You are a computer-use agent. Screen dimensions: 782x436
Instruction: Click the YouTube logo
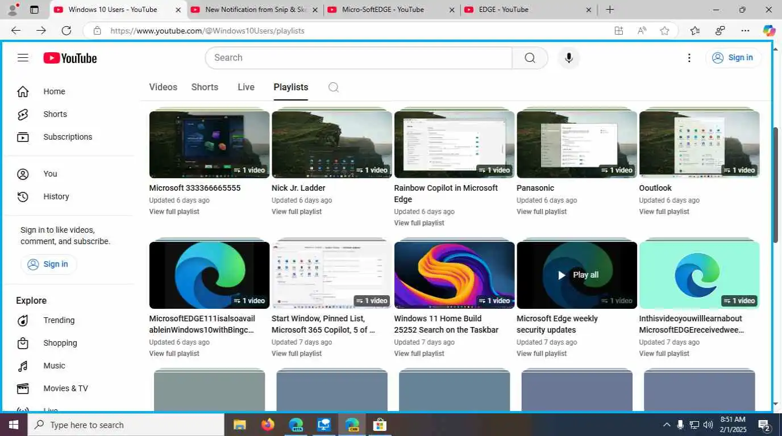click(x=70, y=58)
